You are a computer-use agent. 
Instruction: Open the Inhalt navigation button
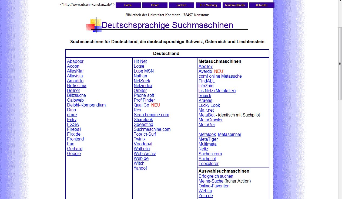pyautogui.click(x=155, y=5)
